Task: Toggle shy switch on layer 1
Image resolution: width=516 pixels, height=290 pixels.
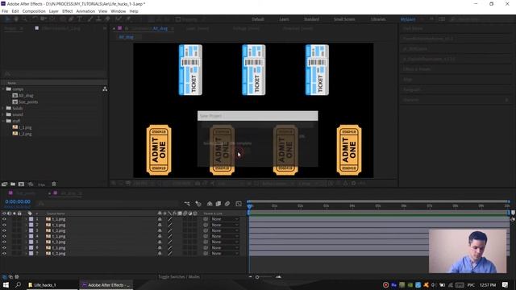Action: click(x=160, y=219)
